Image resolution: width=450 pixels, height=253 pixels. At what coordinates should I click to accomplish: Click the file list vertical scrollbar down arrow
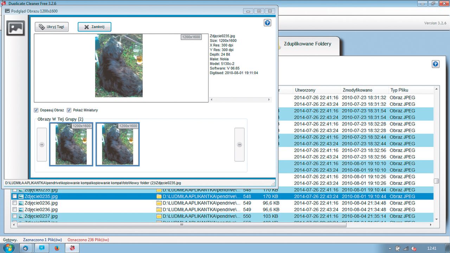pyautogui.click(x=436, y=219)
